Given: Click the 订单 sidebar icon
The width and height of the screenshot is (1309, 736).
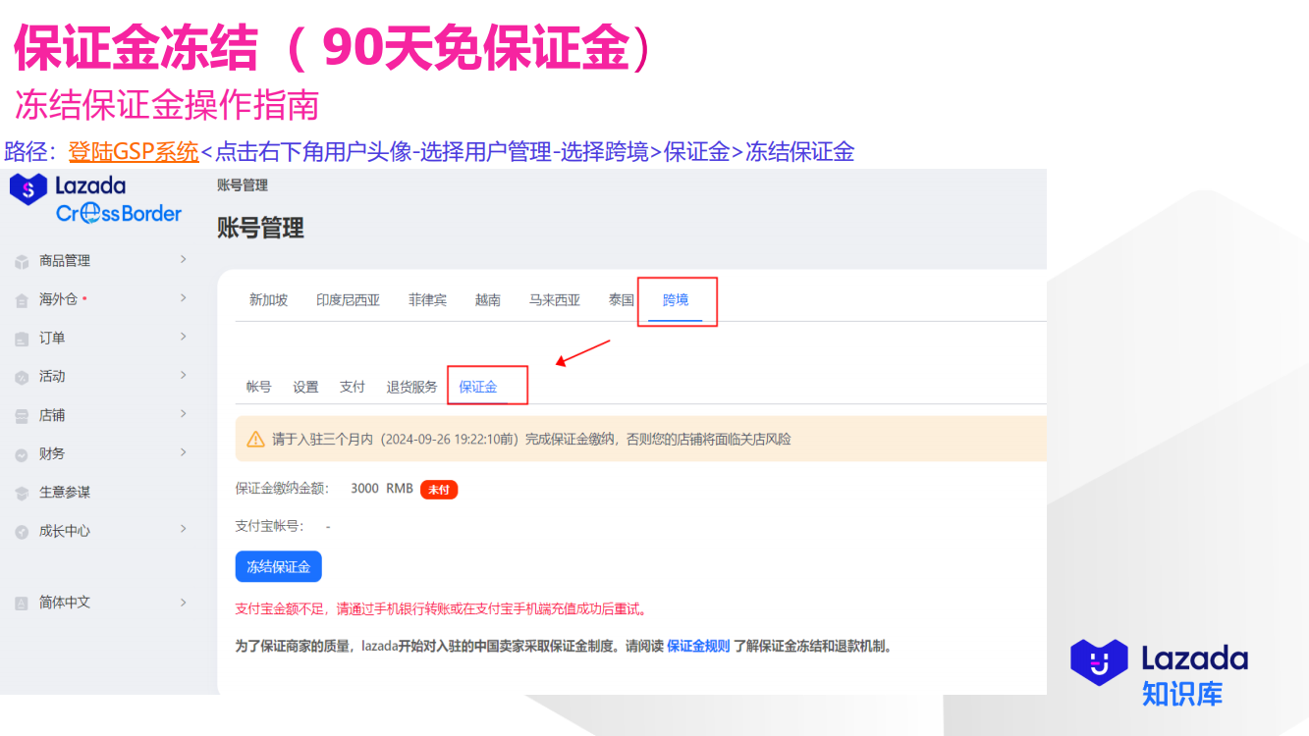Looking at the screenshot, I should pos(22,339).
